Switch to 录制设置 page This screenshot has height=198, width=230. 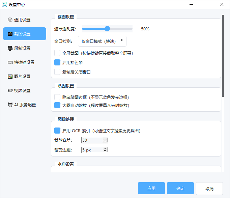25,48
